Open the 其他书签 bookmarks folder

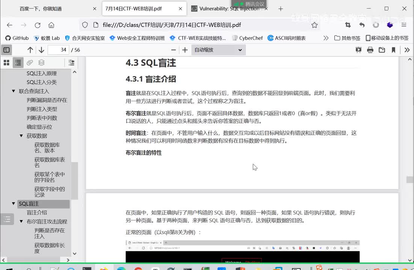pos(347,38)
